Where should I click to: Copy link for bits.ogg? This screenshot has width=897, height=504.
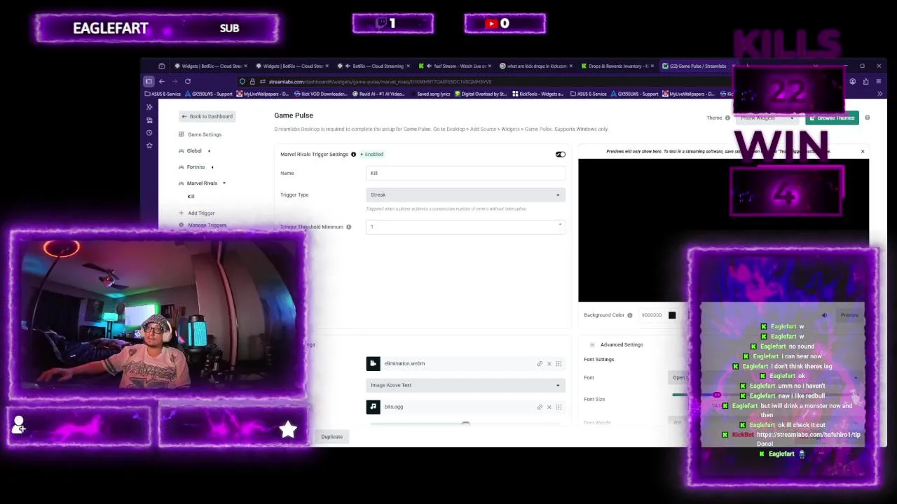coord(540,407)
